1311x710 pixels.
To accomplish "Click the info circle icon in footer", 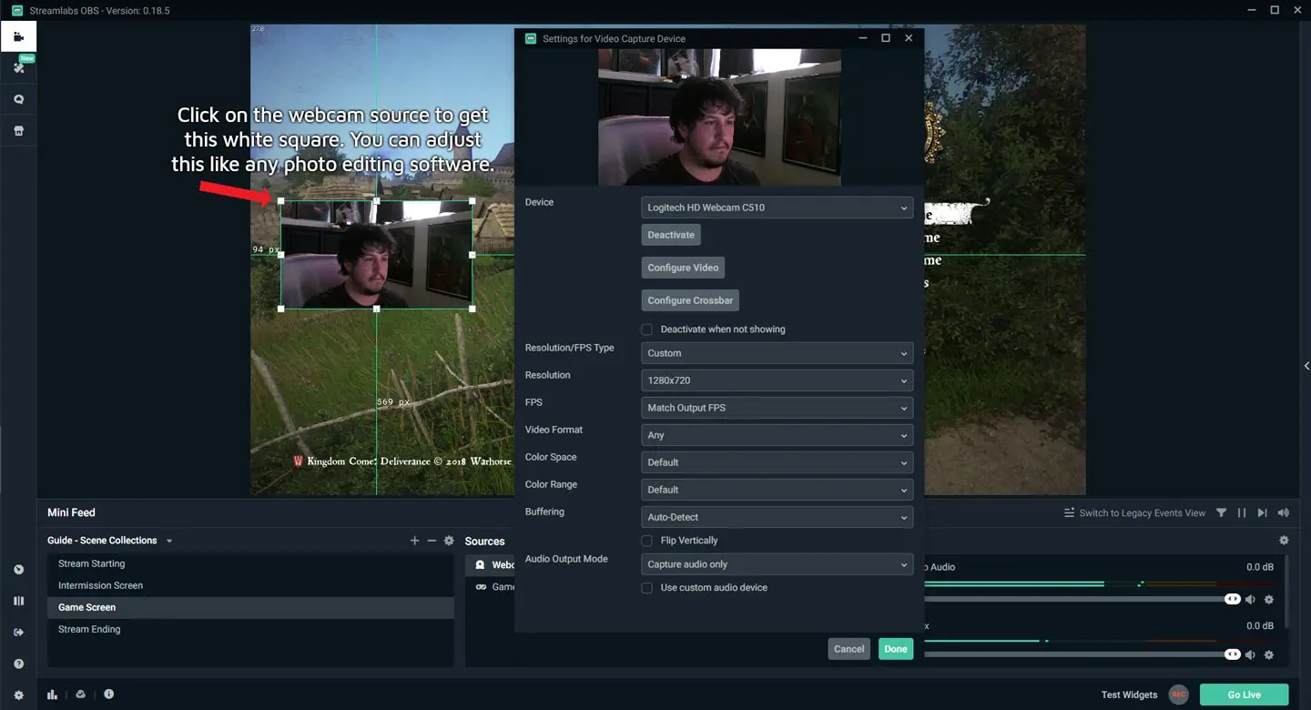I will (x=108, y=695).
